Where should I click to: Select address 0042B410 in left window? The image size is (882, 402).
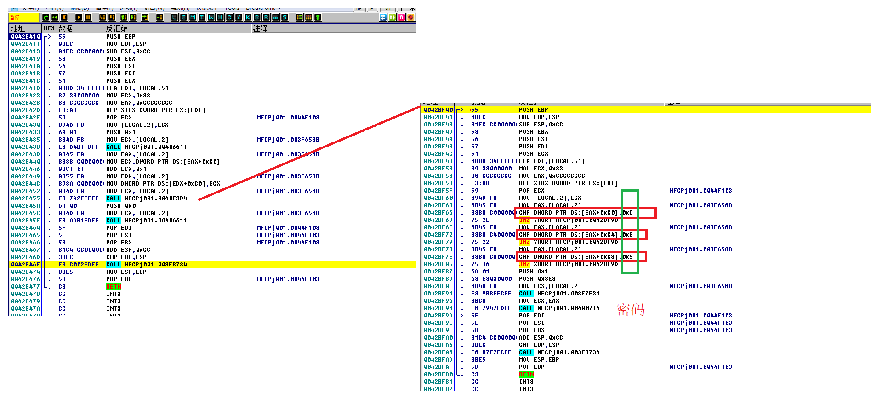coord(25,37)
